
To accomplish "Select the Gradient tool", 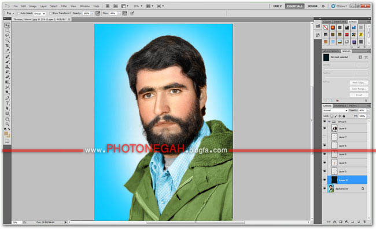I will (8, 82).
